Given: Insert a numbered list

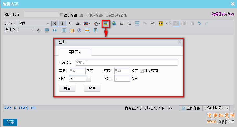Looking at the screenshot, I should click(x=129, y=23).
